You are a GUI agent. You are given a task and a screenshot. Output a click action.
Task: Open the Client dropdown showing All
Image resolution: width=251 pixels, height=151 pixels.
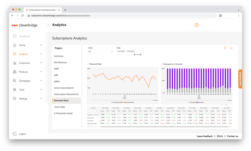click(100, 52)
